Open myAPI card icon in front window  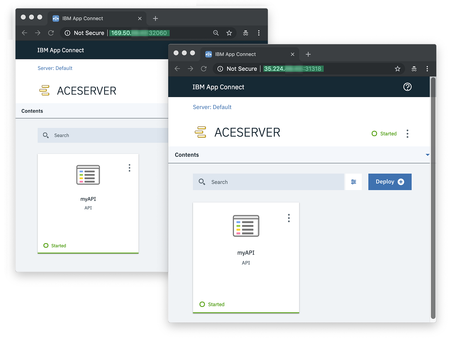pos(246,226)
